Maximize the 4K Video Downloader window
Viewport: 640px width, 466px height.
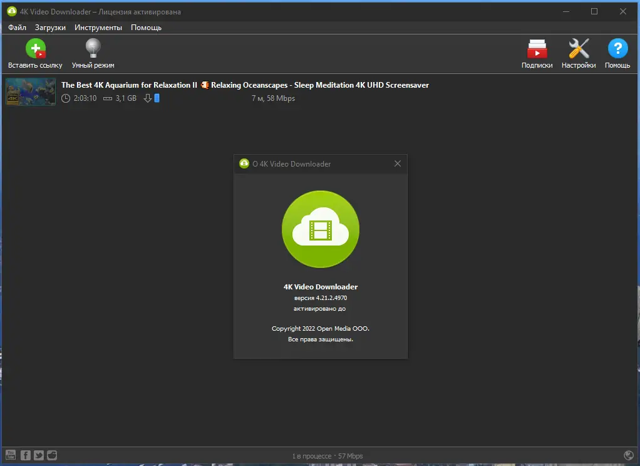[x=594, y=11]
